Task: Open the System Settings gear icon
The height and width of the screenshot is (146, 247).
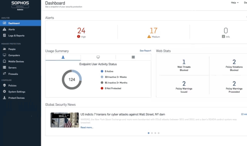Action: 4,92
